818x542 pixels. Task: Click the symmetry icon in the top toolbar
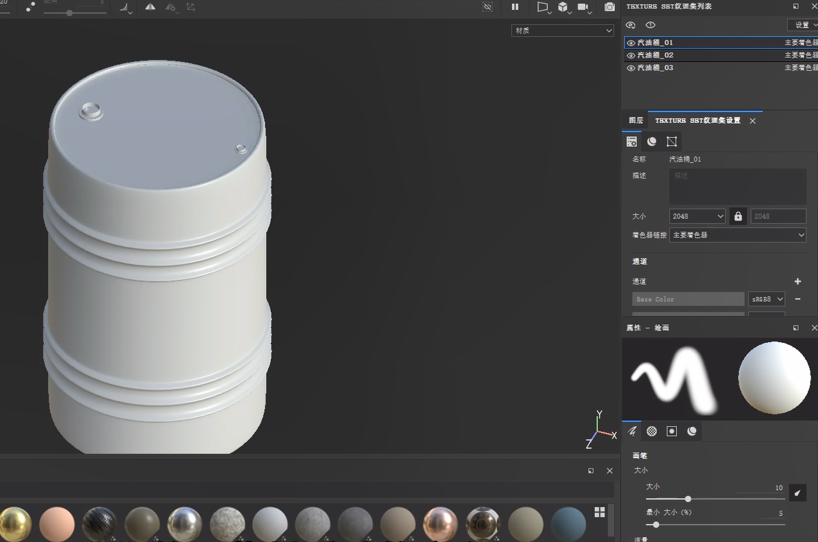pos(150,7)
